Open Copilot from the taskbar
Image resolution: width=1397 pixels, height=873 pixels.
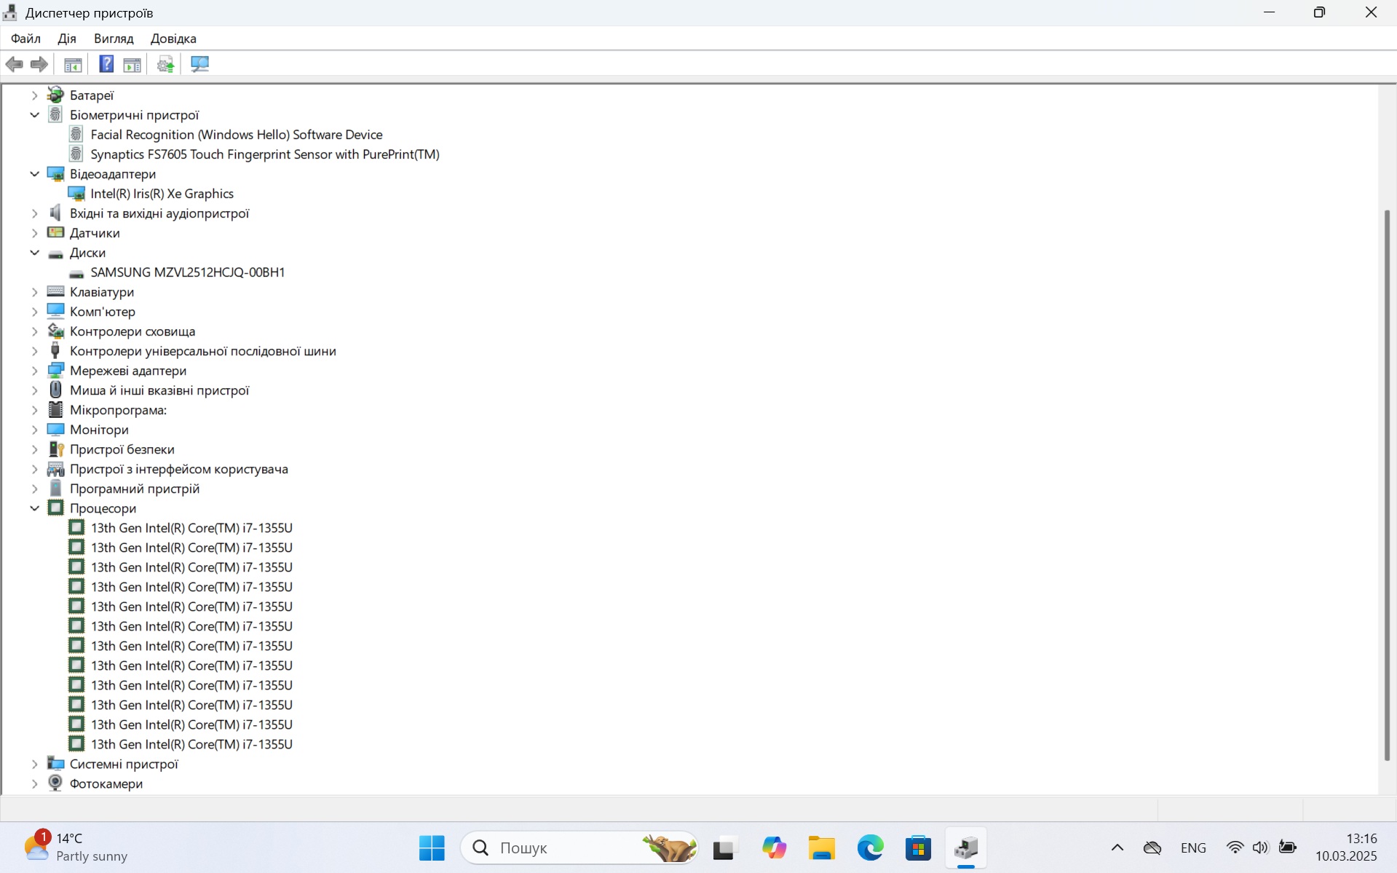click(774, 848)
